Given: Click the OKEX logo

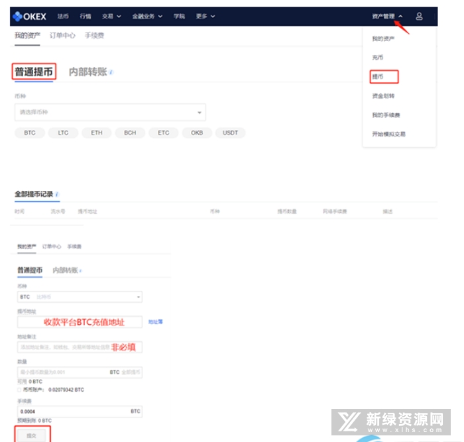Looking at the screenshot, I should tap(30, 16).
